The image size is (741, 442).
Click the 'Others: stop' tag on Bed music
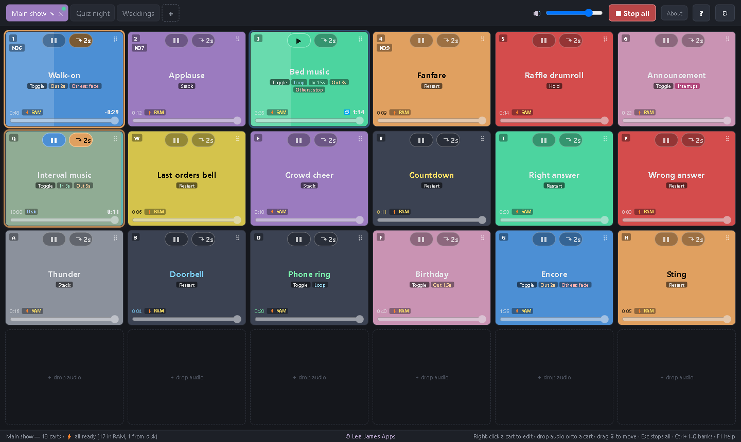click(309, 90)
